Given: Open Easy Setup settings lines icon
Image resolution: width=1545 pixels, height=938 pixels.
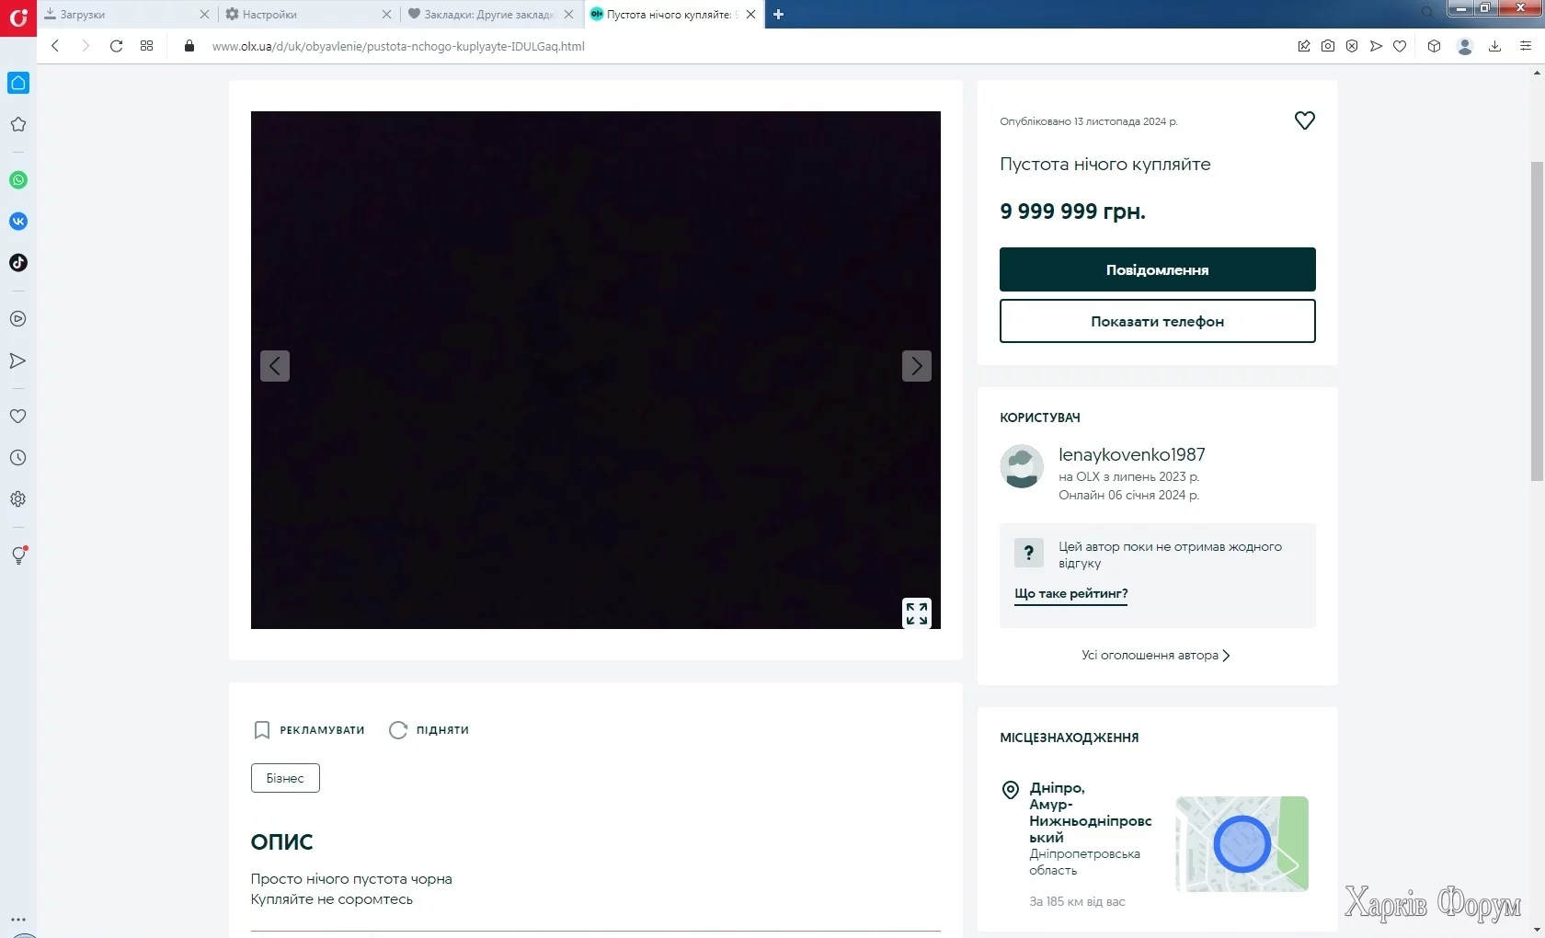Looking at the screenshot, I should [x=1526, y=46].
